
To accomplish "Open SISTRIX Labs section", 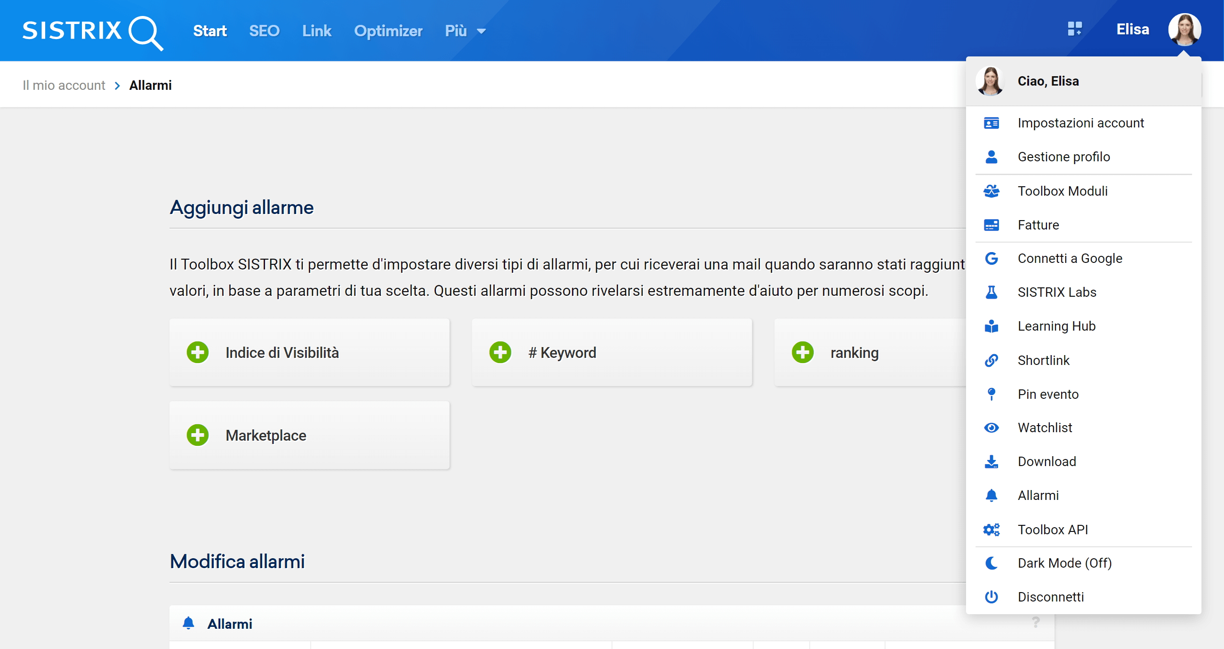I will [1058, 293].
